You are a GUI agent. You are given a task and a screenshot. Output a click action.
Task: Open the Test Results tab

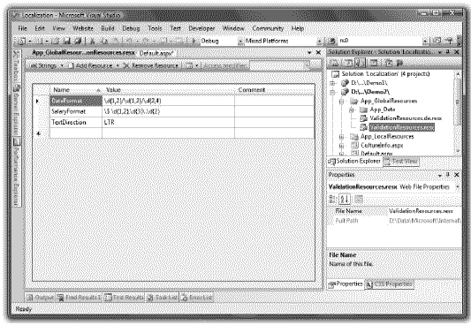point(125,298)
